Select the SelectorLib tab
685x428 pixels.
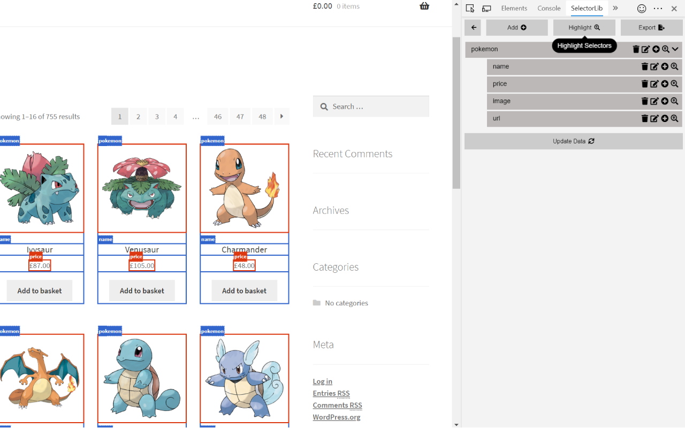coord(587,8)
